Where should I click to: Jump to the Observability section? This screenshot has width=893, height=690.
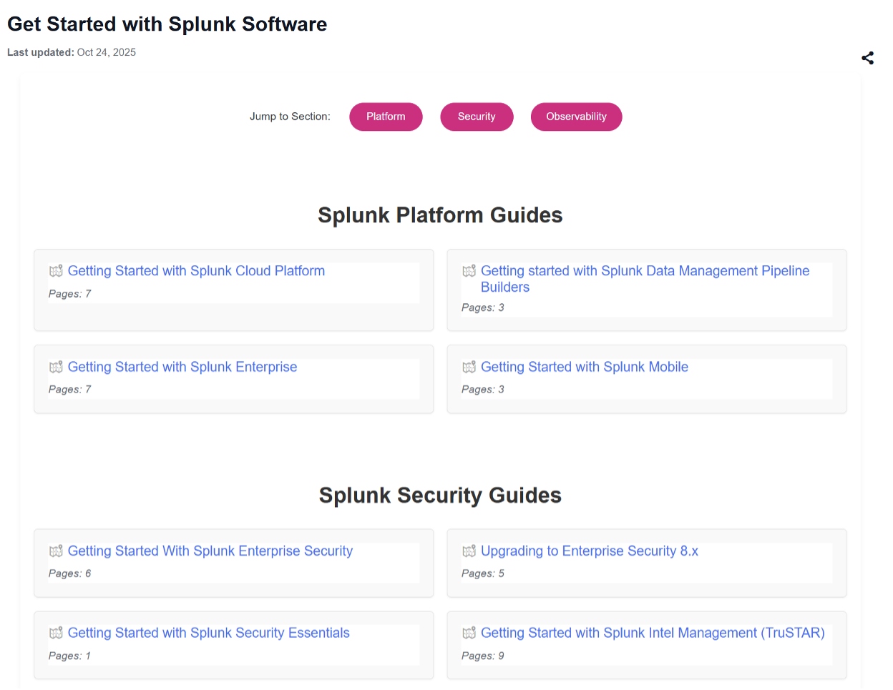pos(576,117)
